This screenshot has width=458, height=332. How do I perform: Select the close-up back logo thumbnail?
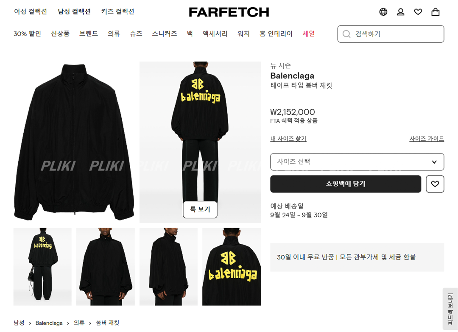click(x=232, y=267)
